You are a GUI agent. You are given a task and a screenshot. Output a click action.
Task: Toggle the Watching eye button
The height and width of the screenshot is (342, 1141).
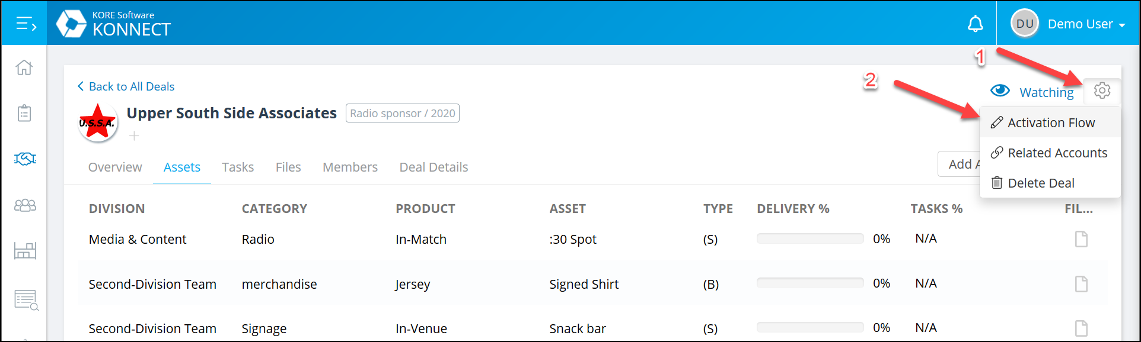[x=1032, y=92]
